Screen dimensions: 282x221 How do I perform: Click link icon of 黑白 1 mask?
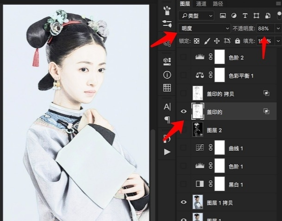pos(211,184)
